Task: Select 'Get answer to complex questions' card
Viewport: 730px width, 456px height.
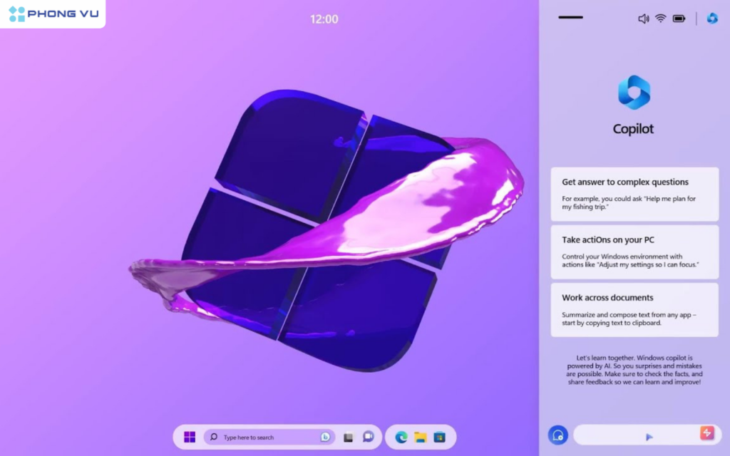Action: click(x=634, y=194)
